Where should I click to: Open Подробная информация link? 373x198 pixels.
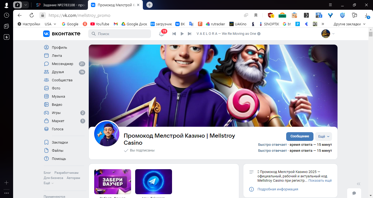click(278, 189)
